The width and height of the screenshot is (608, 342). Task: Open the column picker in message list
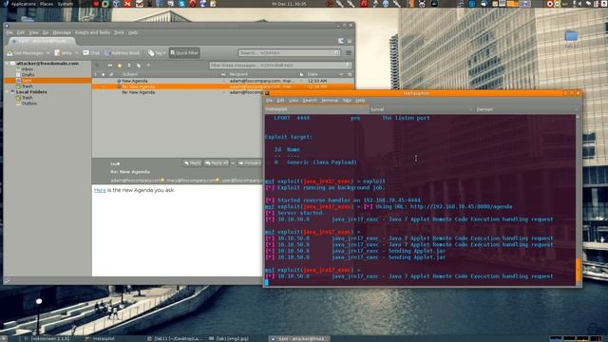[x=350, y=74]
